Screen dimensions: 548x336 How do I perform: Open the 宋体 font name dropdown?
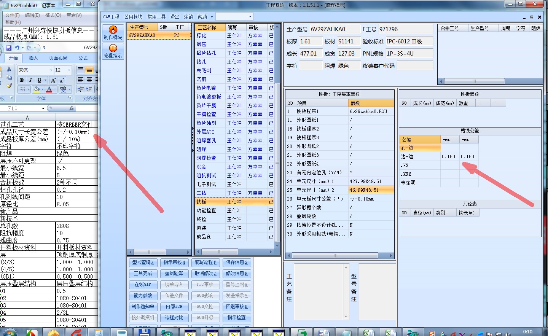51,70
